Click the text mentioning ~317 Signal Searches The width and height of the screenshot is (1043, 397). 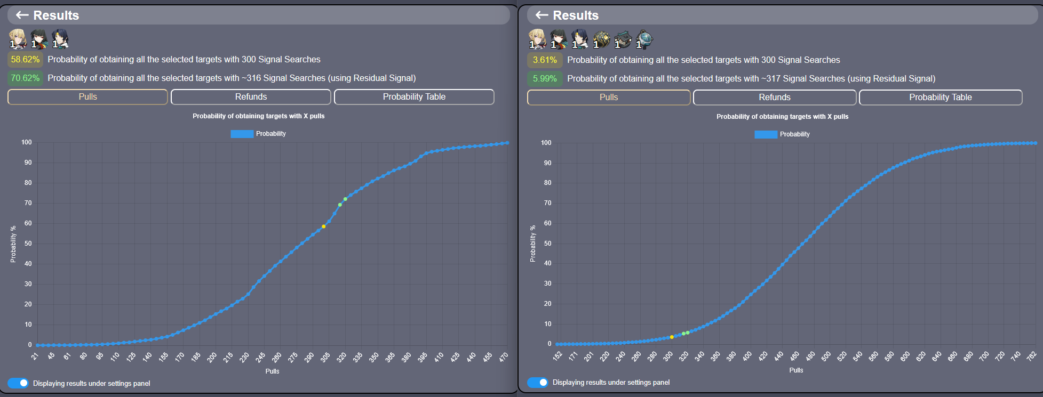point(751,79)
